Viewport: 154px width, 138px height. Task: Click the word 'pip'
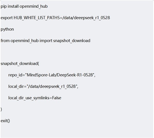pyautogui.click(x=4, y=7)
